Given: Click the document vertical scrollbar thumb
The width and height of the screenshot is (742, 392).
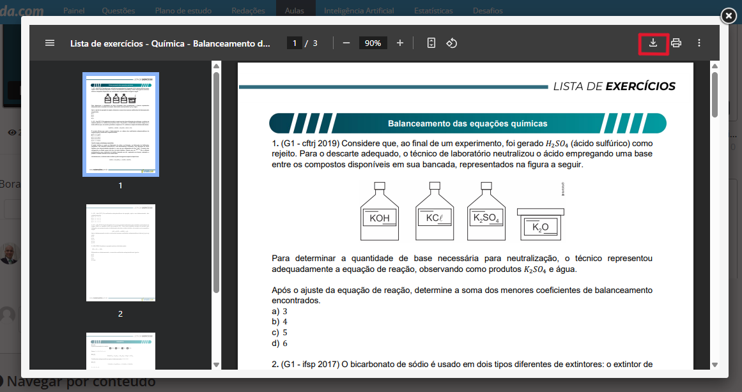Looking at the screenshot, I should point(715,94).
